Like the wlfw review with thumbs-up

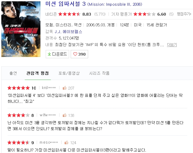[64, 115]
